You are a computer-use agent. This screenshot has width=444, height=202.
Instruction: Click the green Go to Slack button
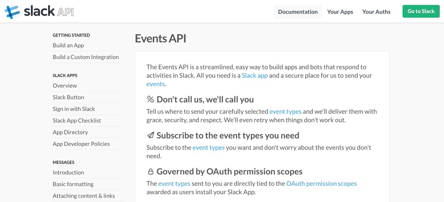(421, 11)
